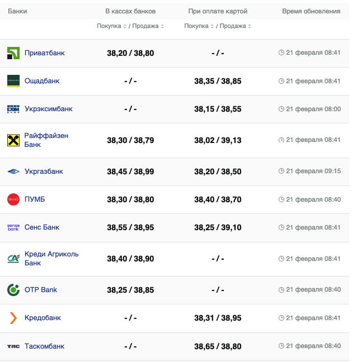352x362 pixels.
Task: Click the Укрэксимбанк logo icon
Action: pyautogui.click(x=13, y=109)
